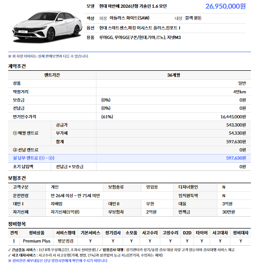Image resolution: width=255 pixels, height=267 pixels.
Task: Click the 54,330원 VAT amount
Action: point(237,133)
